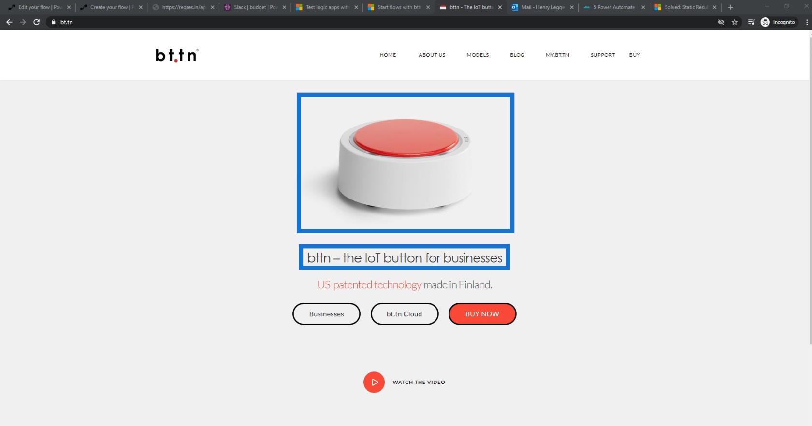Viewport: 812px width, 426px height.
Task: Click the red BUY NOW button
Action: (482, 314)
